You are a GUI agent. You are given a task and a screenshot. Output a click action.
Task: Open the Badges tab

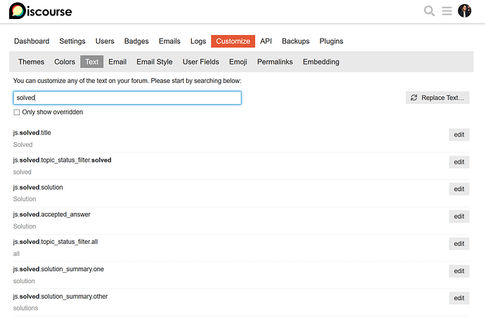pos(136,41)
